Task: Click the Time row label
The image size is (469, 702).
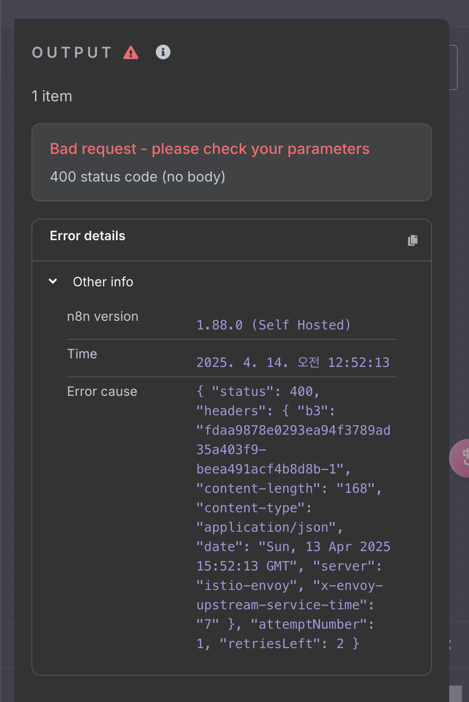Action: [x=82, y=354]
